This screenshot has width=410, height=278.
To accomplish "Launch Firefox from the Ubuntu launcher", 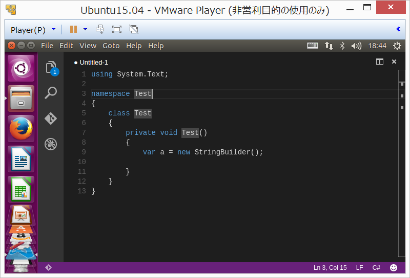I will coord(21,129).
